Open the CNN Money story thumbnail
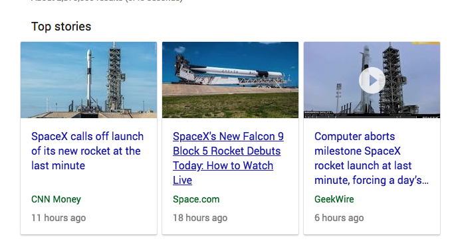The width and height of the screenshot is (458, 241). pos(89,80)
